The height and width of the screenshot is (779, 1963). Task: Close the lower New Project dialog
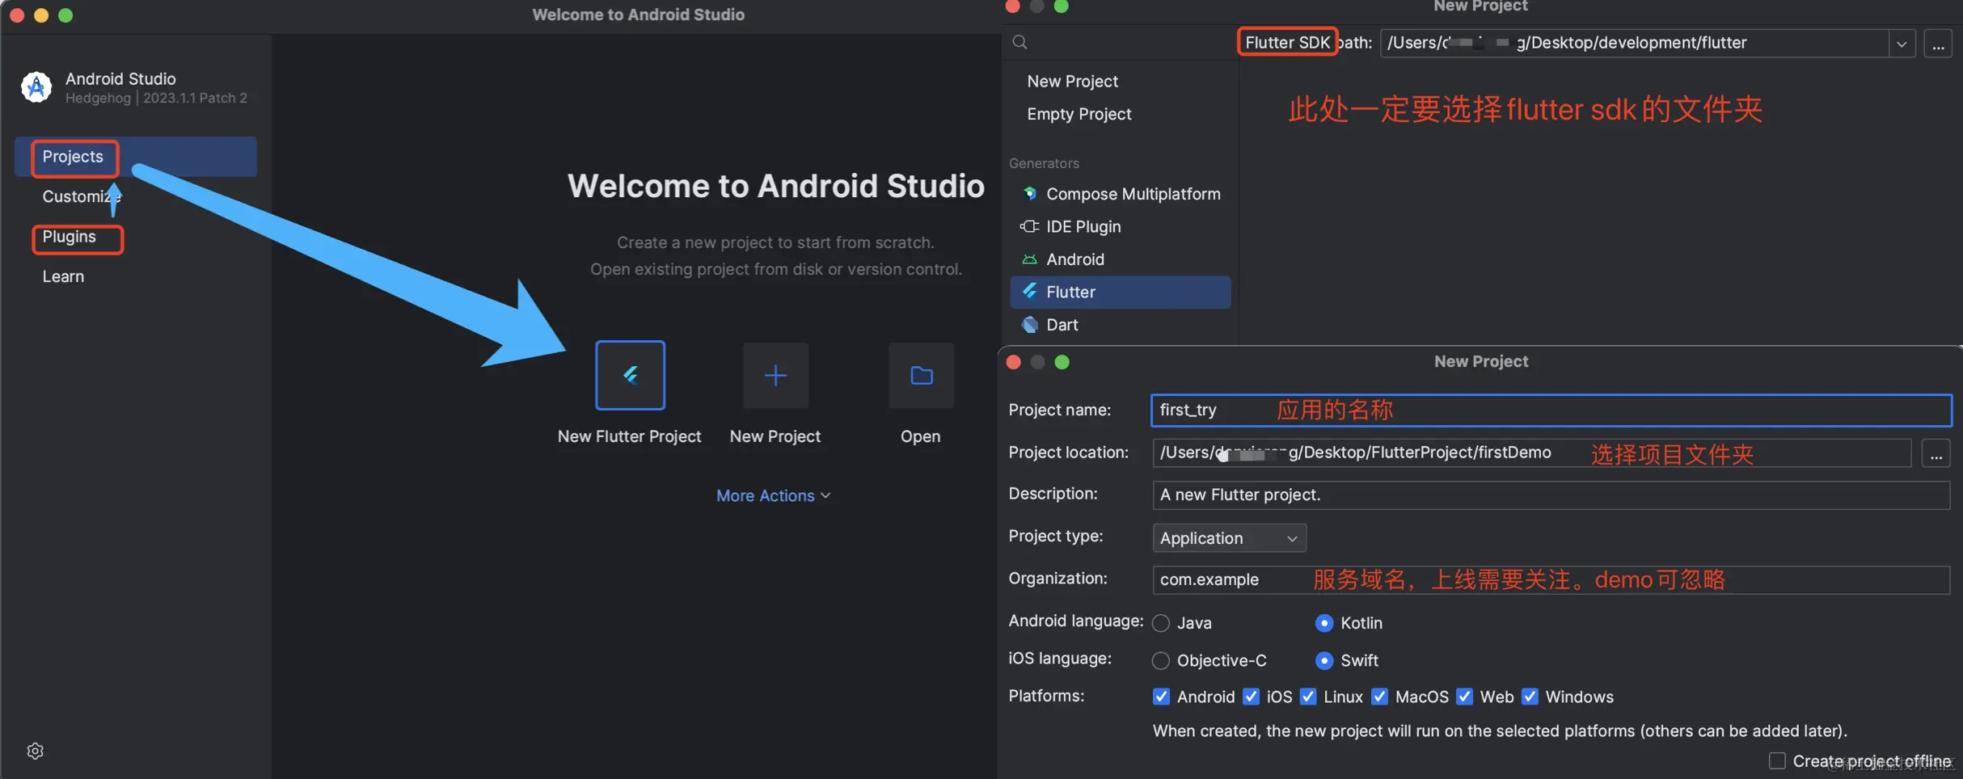click(x=1014, y=362)
